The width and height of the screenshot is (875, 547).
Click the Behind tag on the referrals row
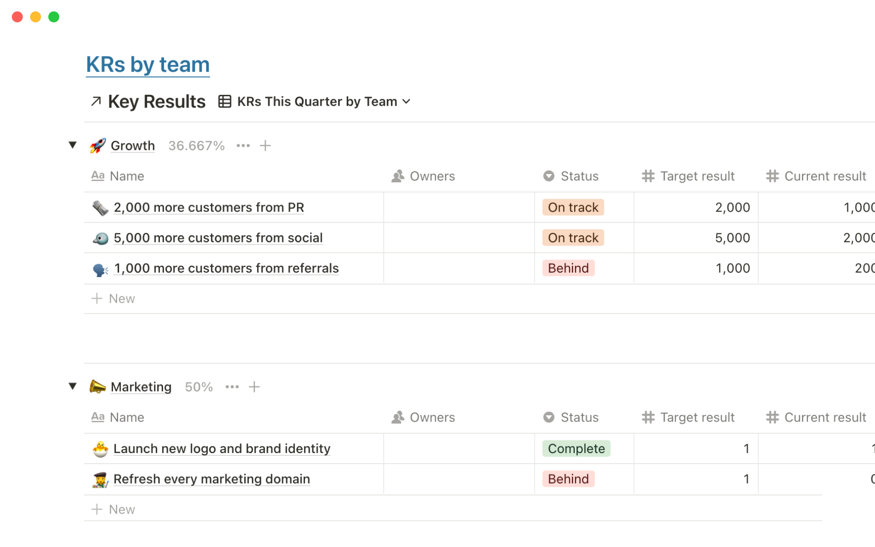[x=568, y=268]
